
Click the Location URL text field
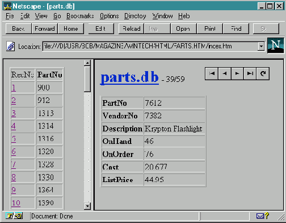pos(150,46)
